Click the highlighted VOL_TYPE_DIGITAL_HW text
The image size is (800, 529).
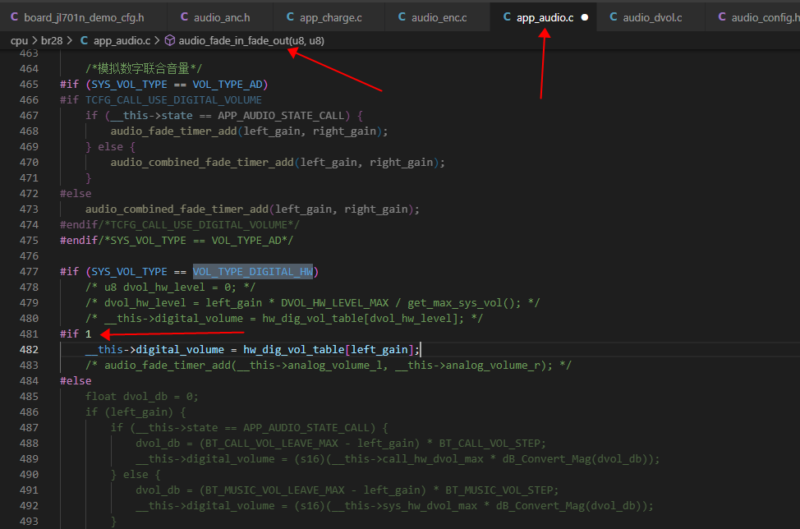click(x=253, y=271)
